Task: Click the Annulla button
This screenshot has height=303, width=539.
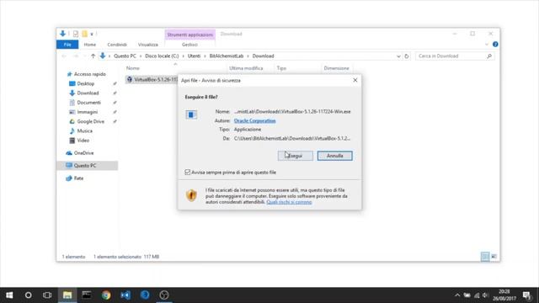Action: click(335, 156)
